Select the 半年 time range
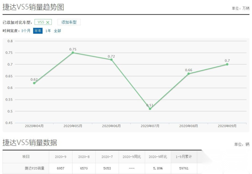The width and height of the screenshot is (252, 174). coord(38,31)
